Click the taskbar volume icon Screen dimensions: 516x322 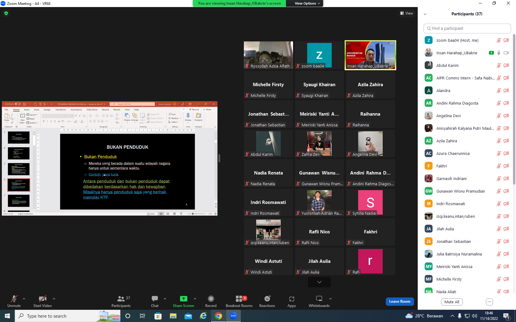tap(474, 316)
